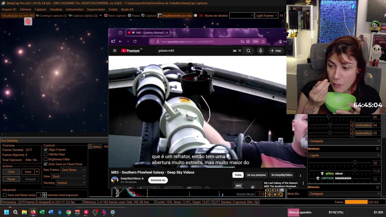Expand the Light Frames dropdown
The width and height of the screenshot is (386, 217).
coord(267,15)
